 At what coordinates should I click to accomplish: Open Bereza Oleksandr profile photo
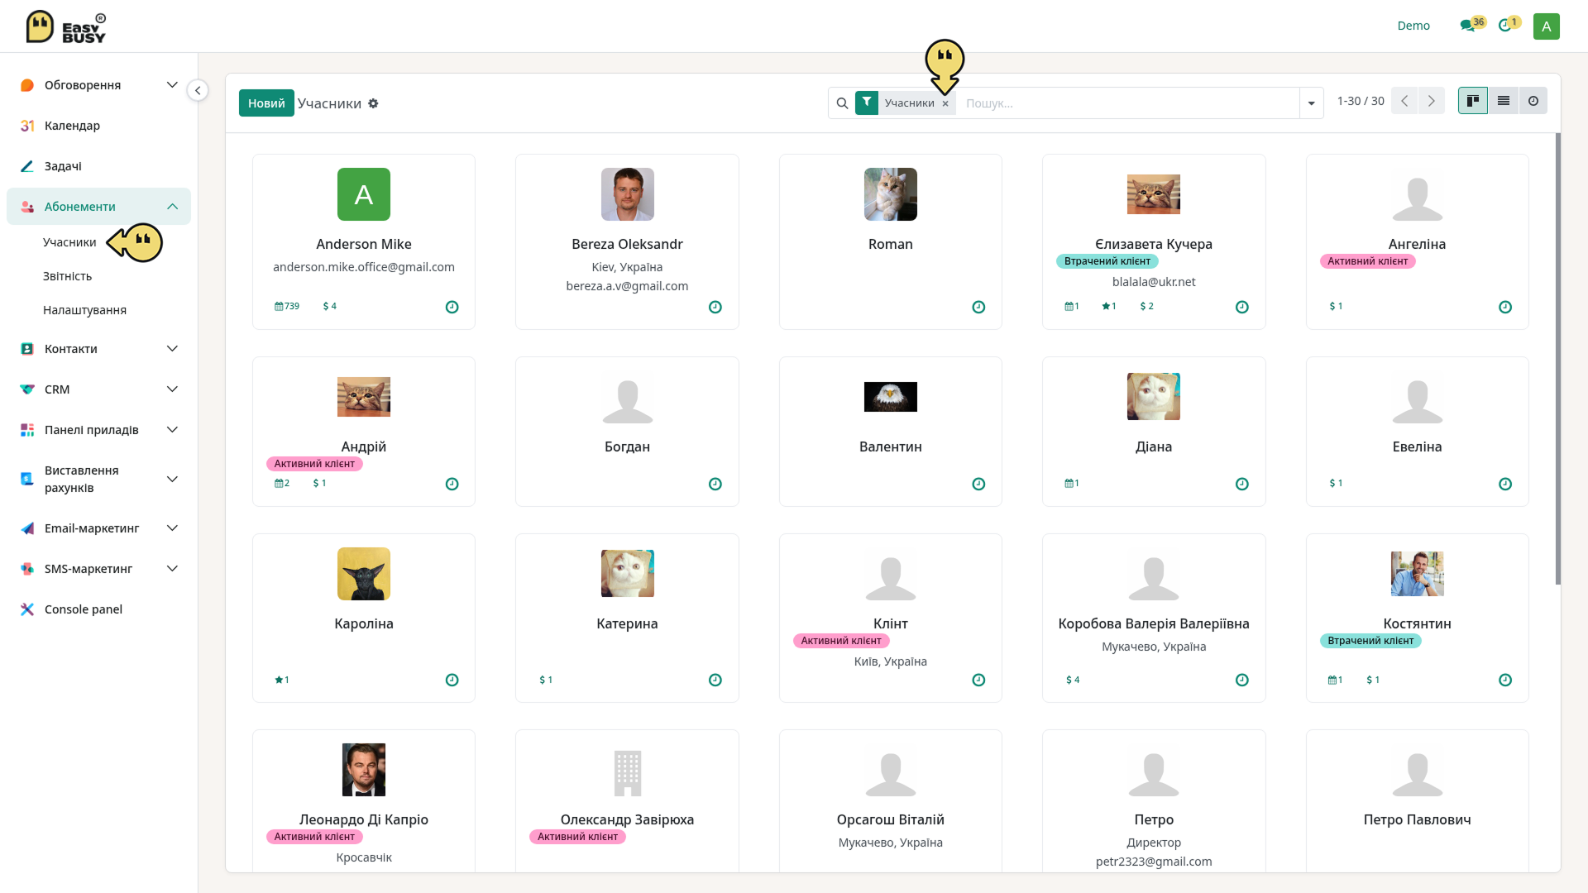627,194
